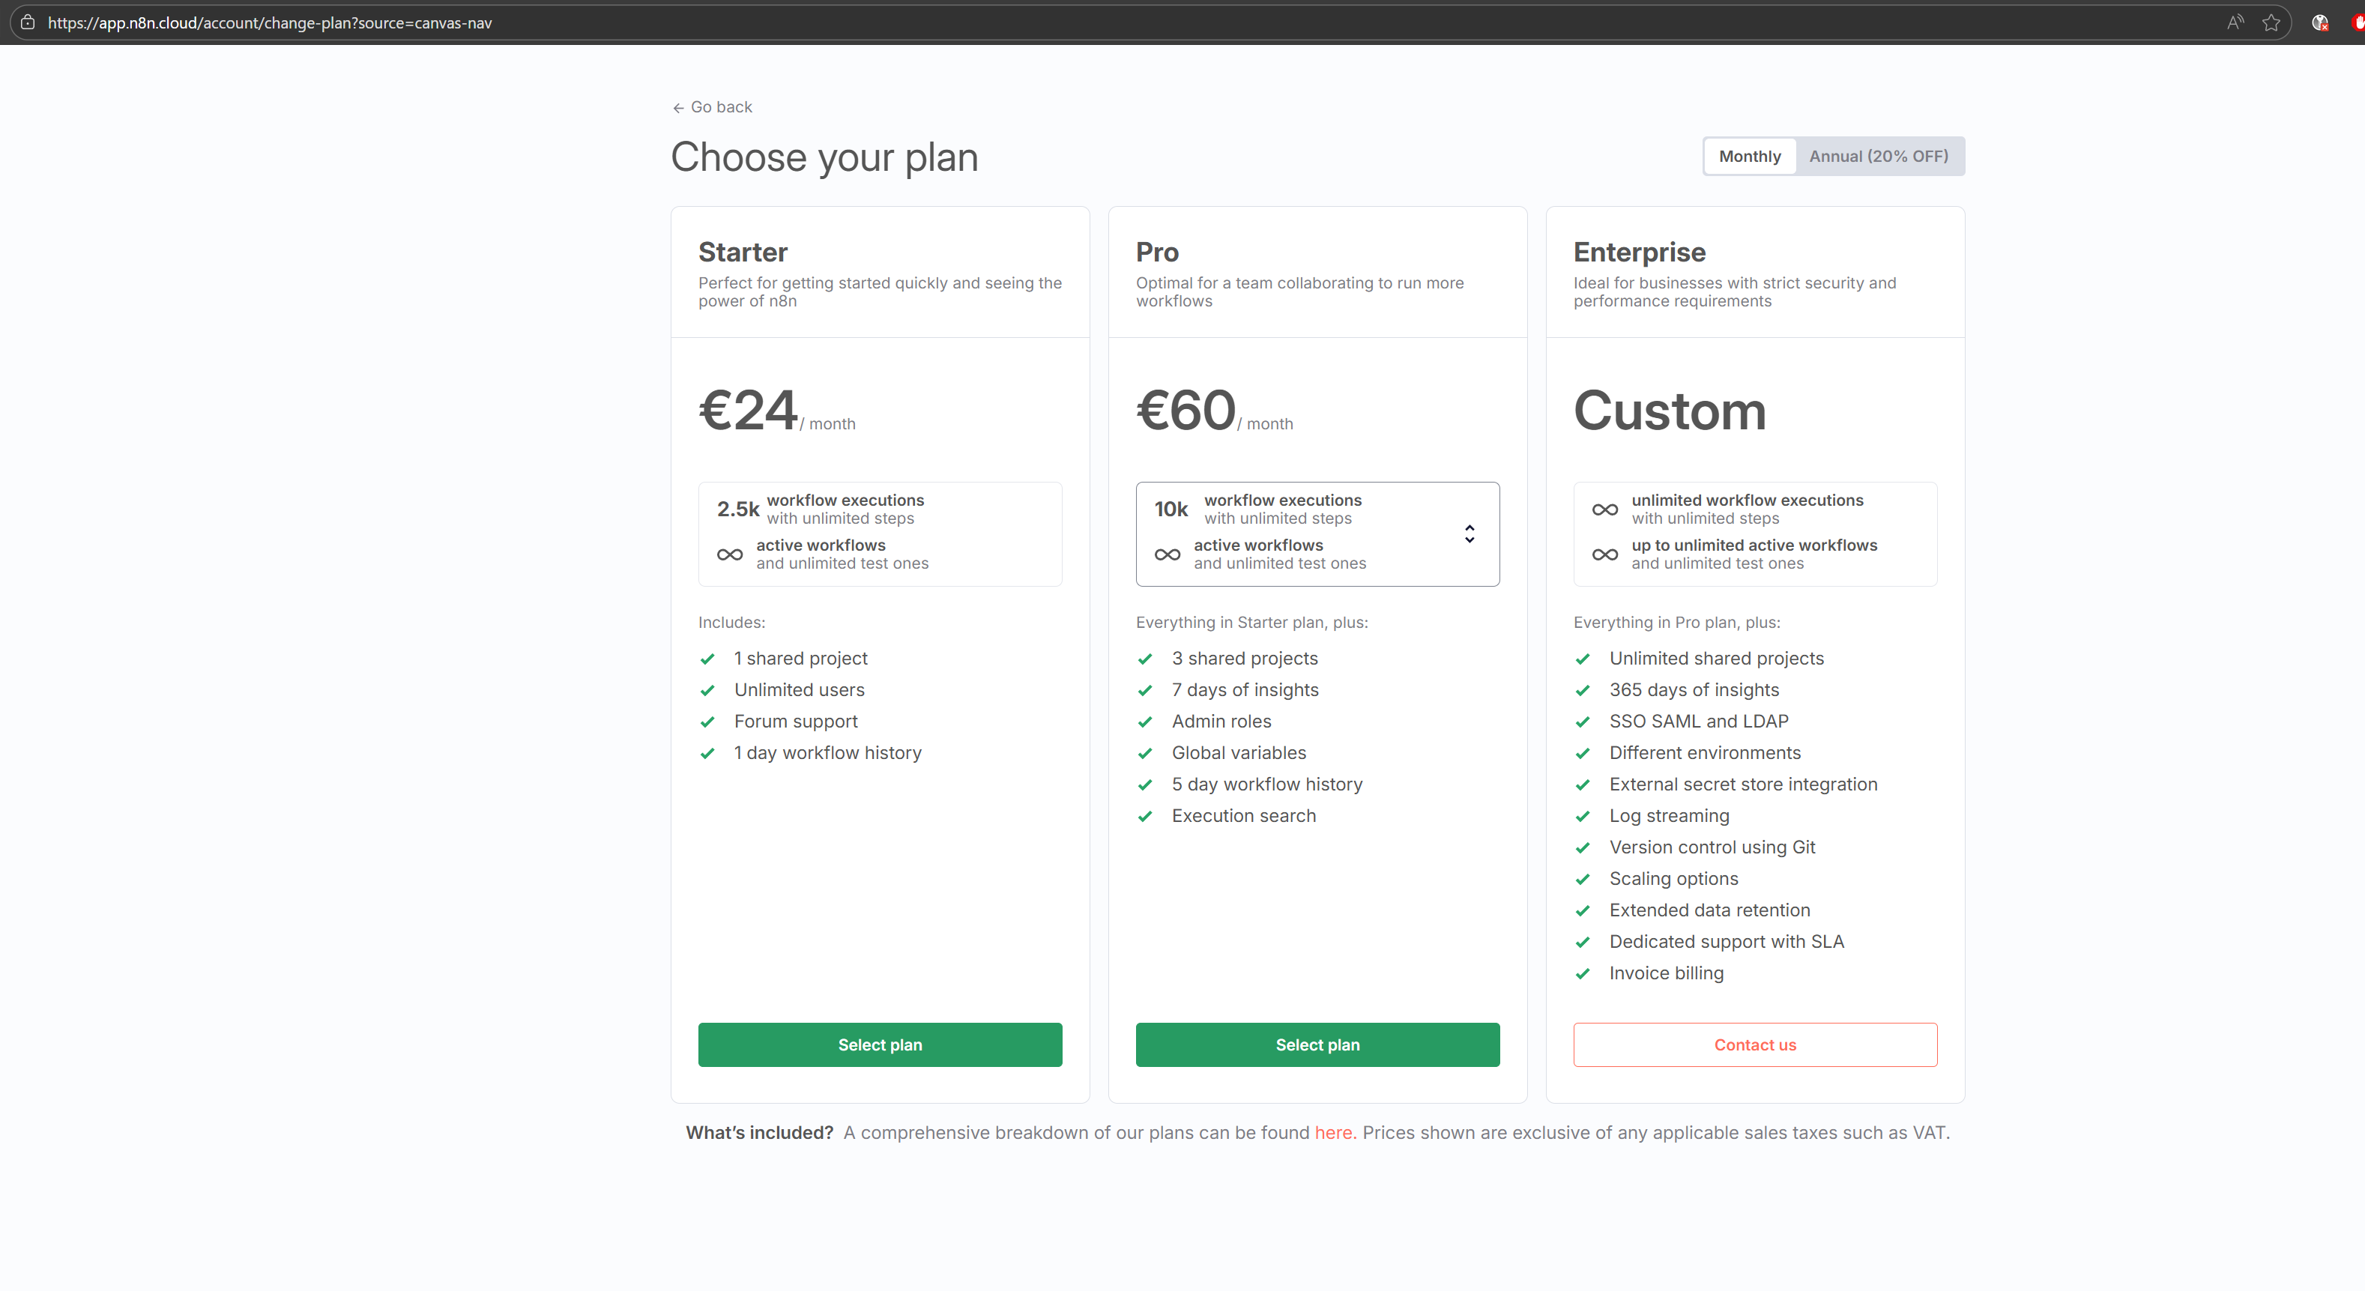Click the Go back navigation link
This screenshot has width=2365, height=1291.
click(x=722, y=107)
